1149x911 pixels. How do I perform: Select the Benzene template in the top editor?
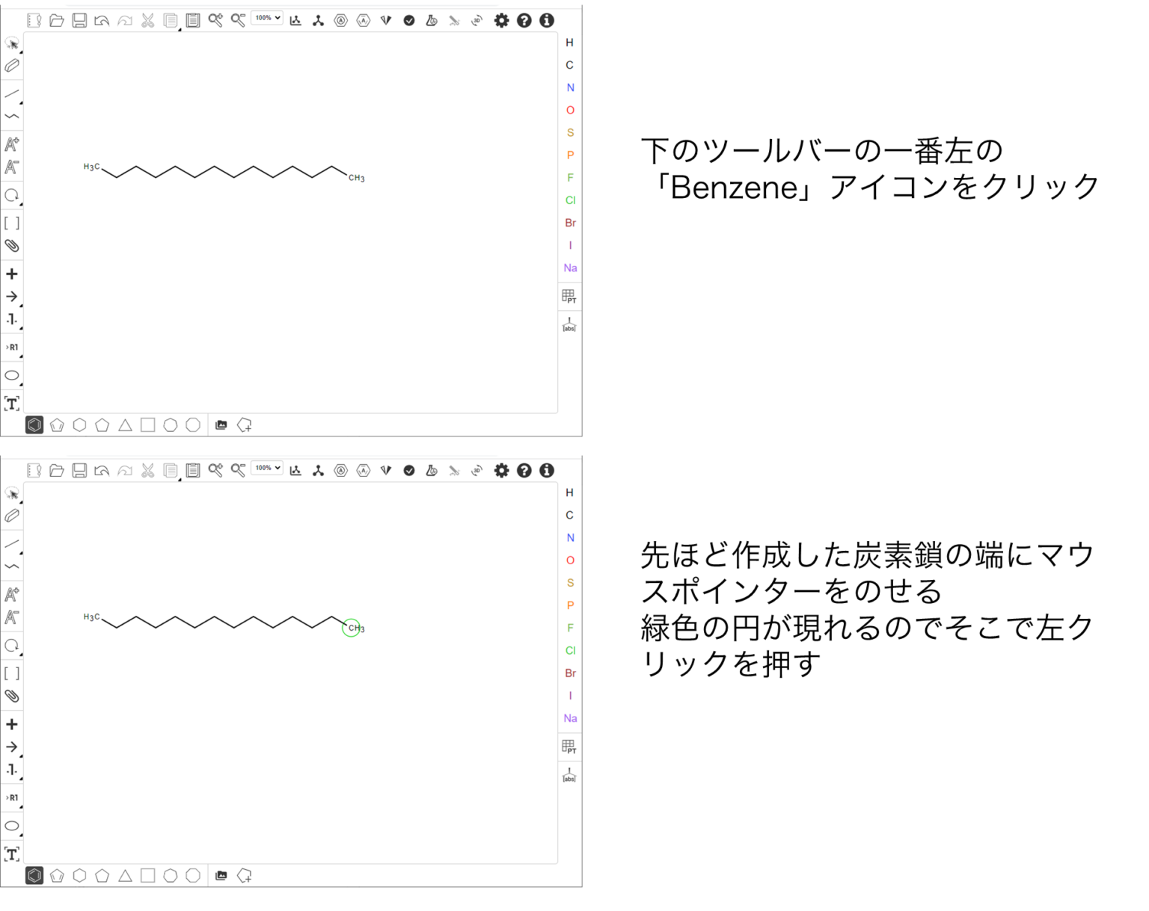34,425
